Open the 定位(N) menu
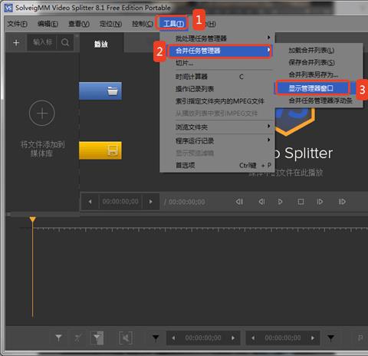The image size is (368, 356). (x=110, y=24)
